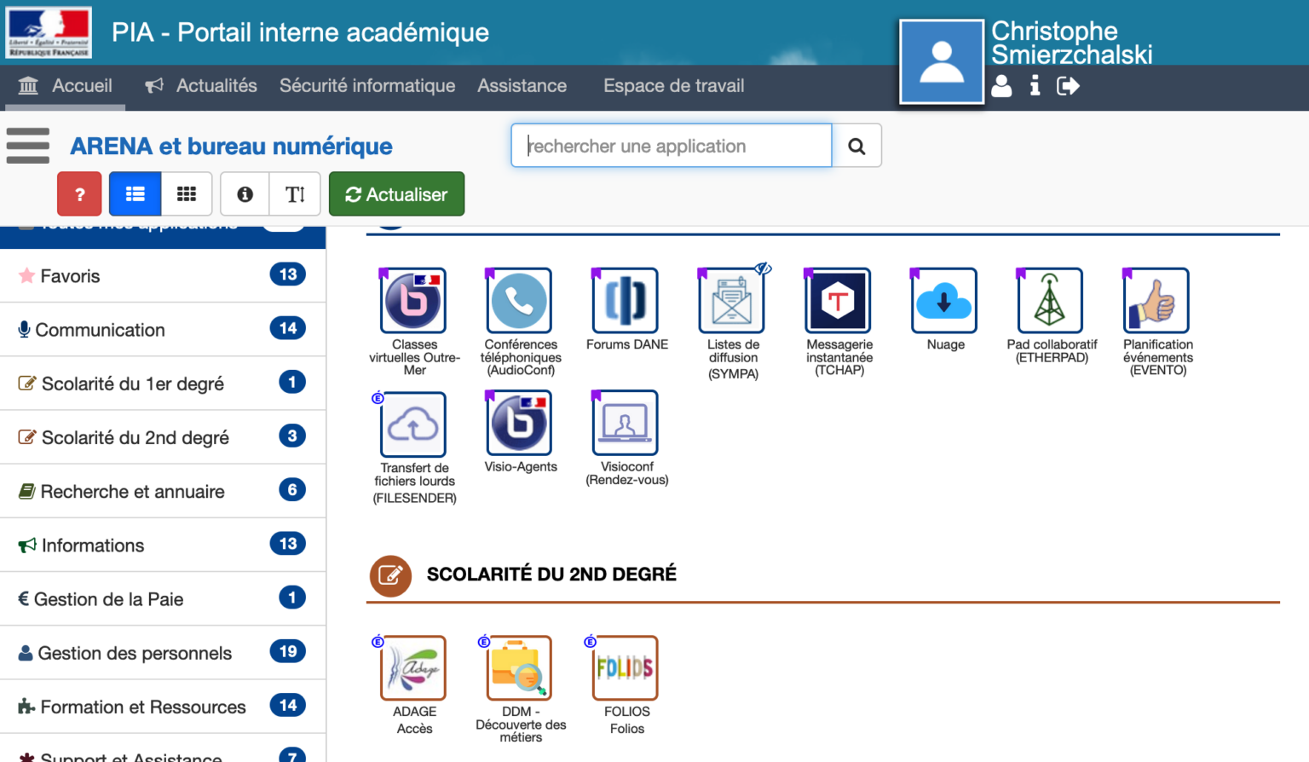
Task: Open Pad collaboratif (ETHERPAD) icon
Action: coord(1050,301)
